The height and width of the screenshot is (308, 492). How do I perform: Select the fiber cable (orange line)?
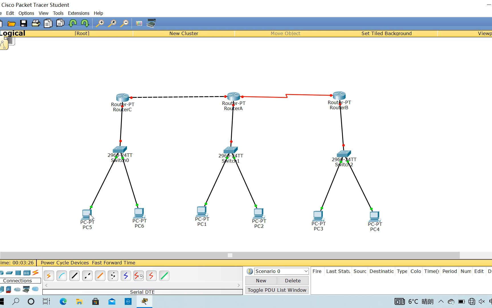[x=100, y=276]
